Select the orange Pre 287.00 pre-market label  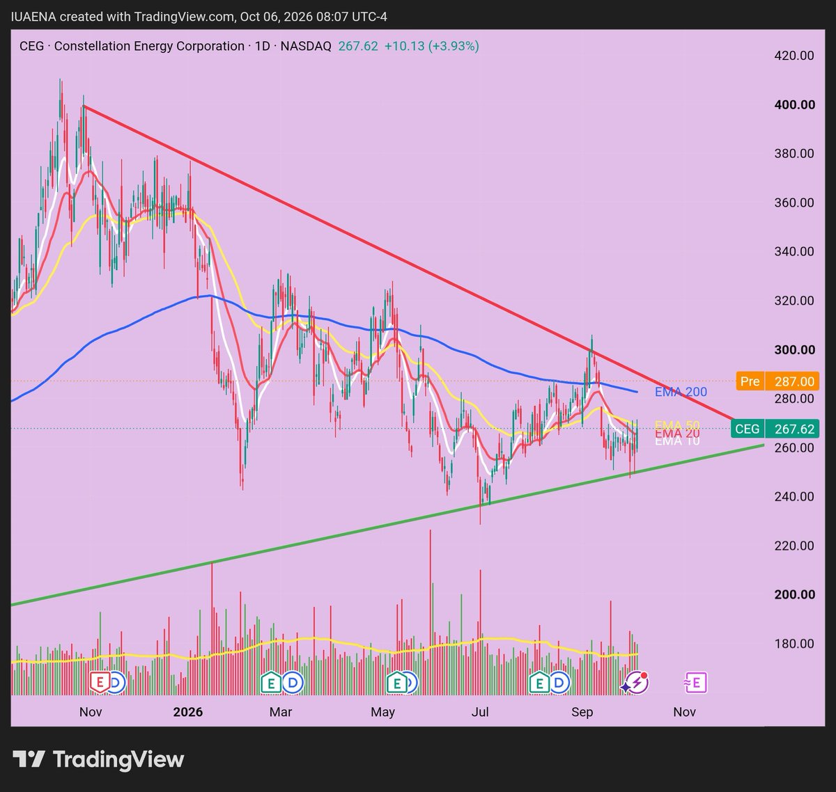click(x=777, y=381)
